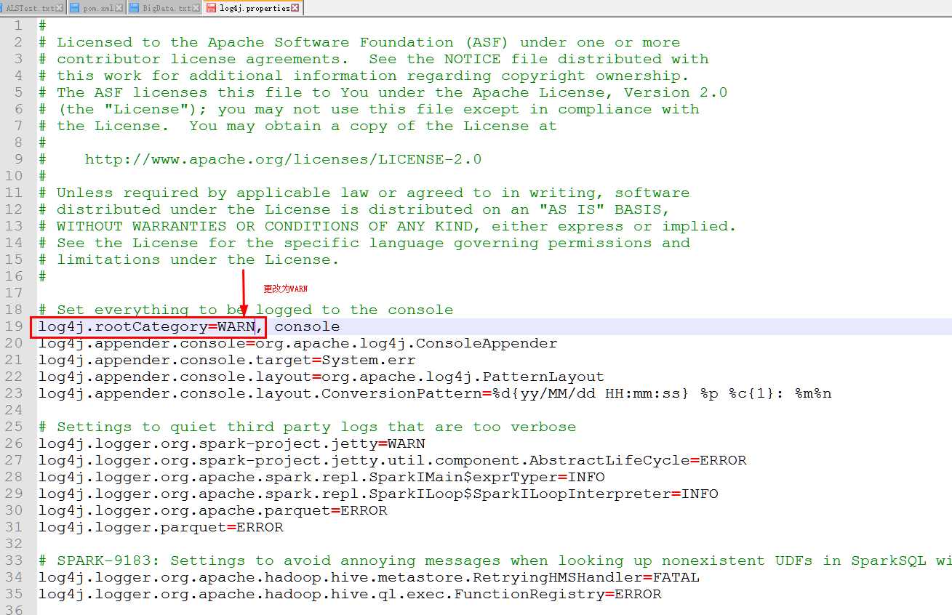
Task: Click the blue save icon on BigData.txt tab
Action: tap(135, 8)
